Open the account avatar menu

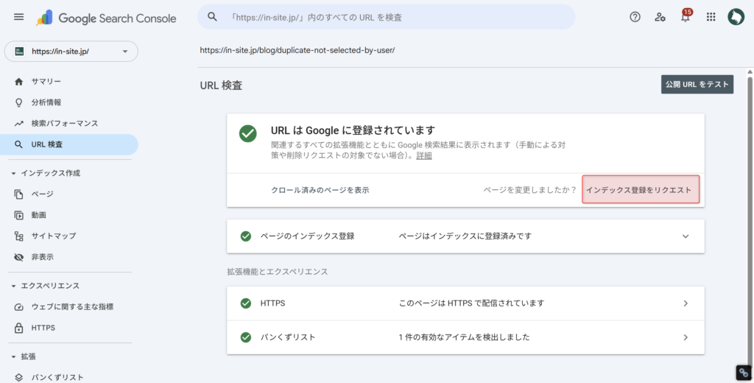pos(736,17)
